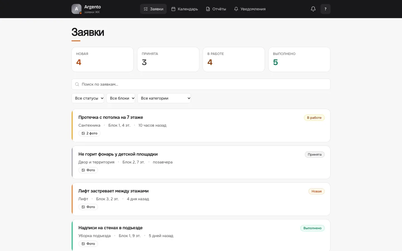The height and width of the screenshot is (251, 402).
Task: Click the Принята status badge
Action: pos(315,155)
